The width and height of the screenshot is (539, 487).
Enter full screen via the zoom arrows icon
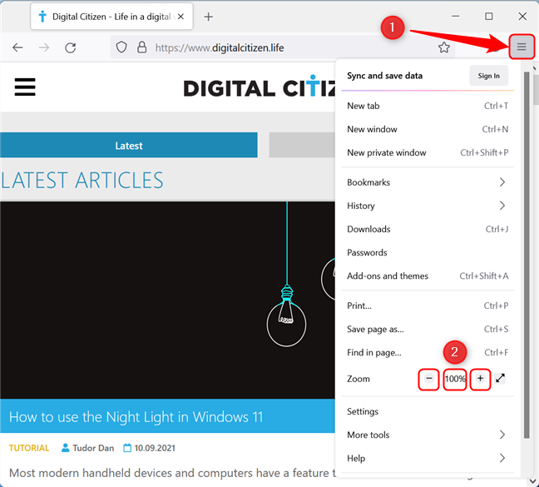pyautogui.click(x=500, y=379)
